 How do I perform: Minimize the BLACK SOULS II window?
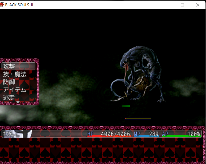coord(167,5)
